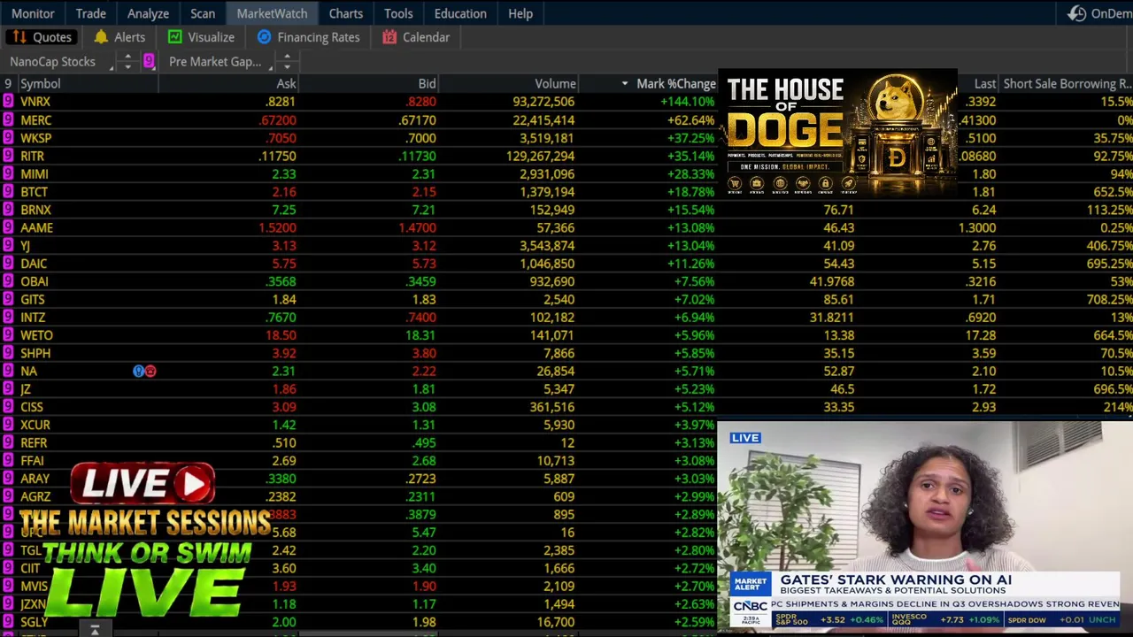Click the Quotes arrows icon
The image size is (1133, 637).
19,37
